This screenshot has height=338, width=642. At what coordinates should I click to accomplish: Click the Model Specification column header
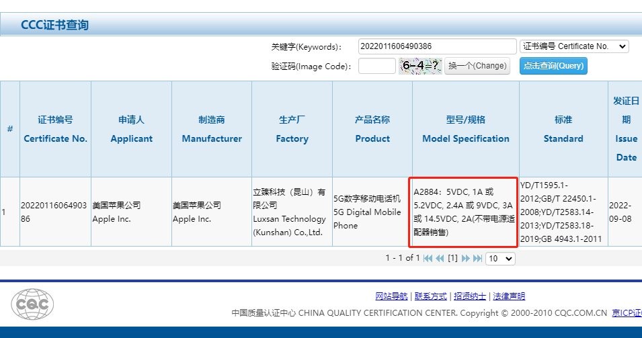[x=465, y=129]
